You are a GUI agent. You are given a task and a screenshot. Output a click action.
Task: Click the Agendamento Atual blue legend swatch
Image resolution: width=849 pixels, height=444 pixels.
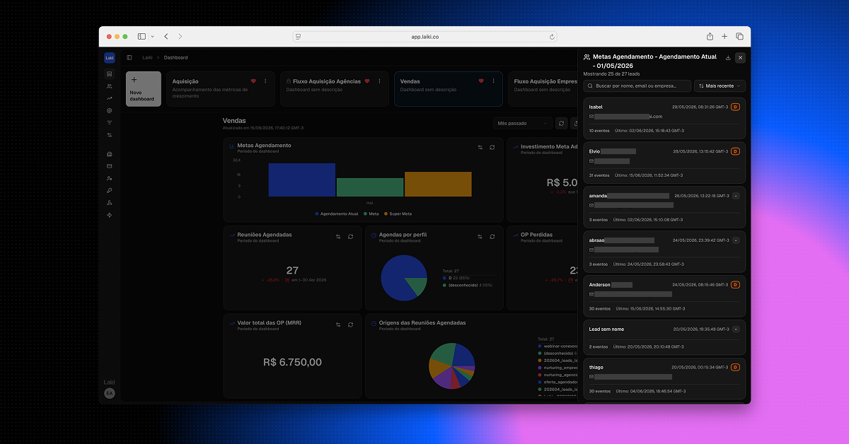point(318,214)
